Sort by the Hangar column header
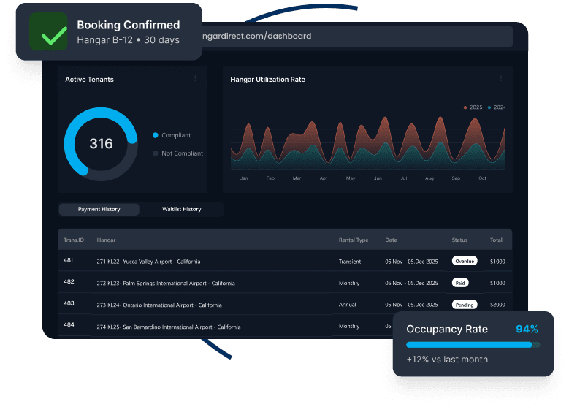 (106, 240)
